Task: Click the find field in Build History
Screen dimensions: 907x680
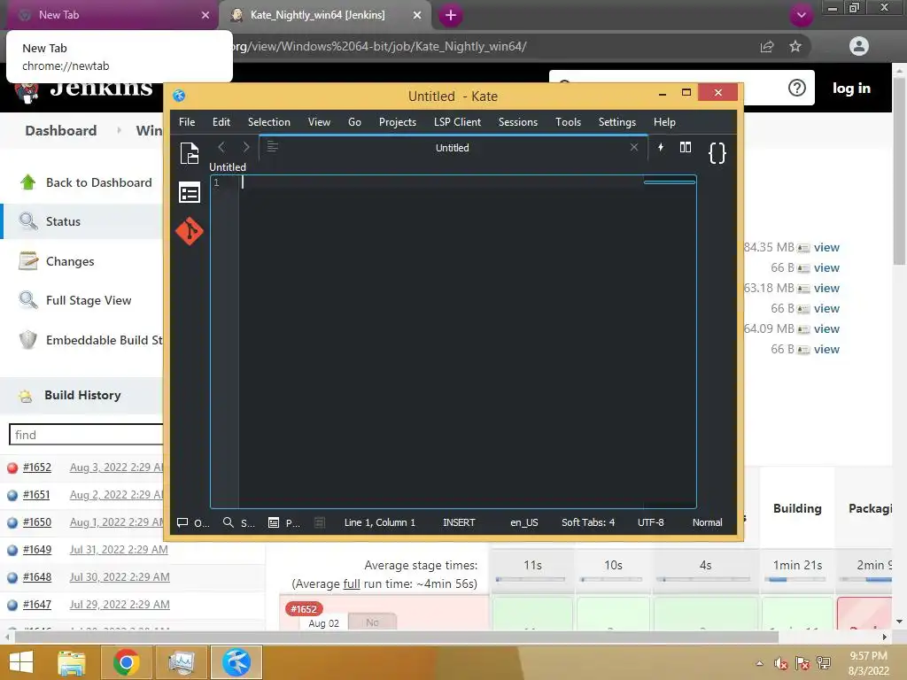Action: 87,435
